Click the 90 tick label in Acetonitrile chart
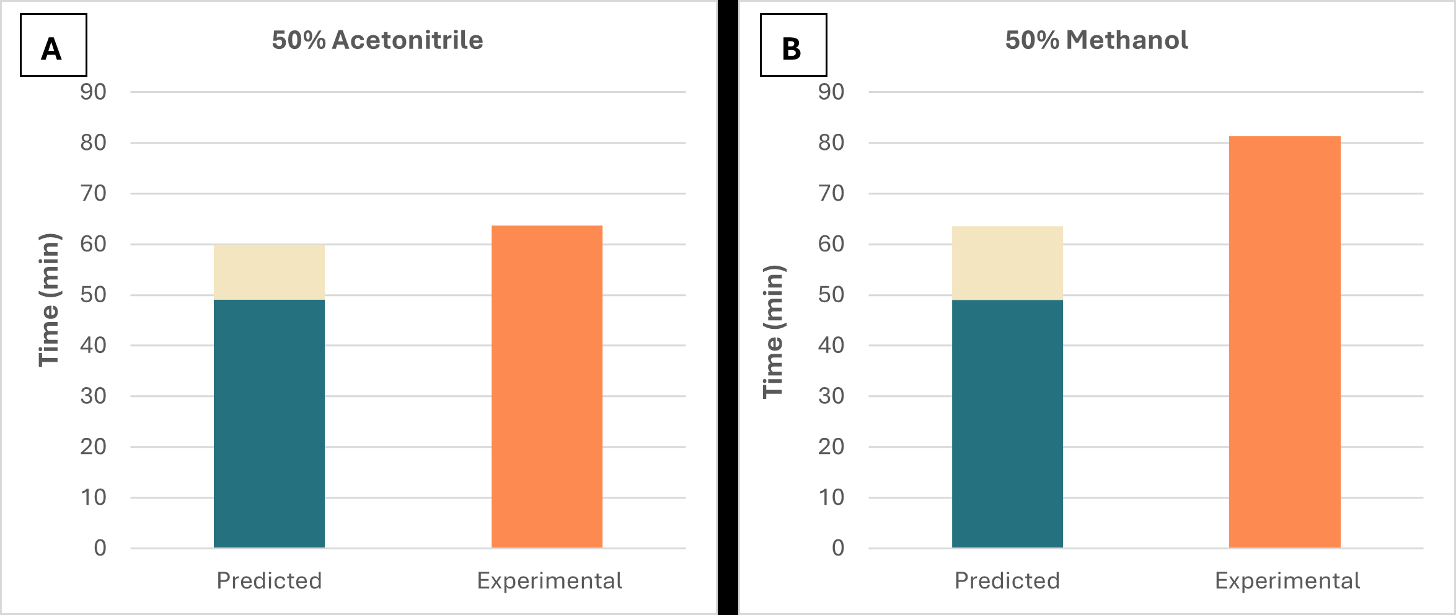The image size is (1456, 615). 93,92
